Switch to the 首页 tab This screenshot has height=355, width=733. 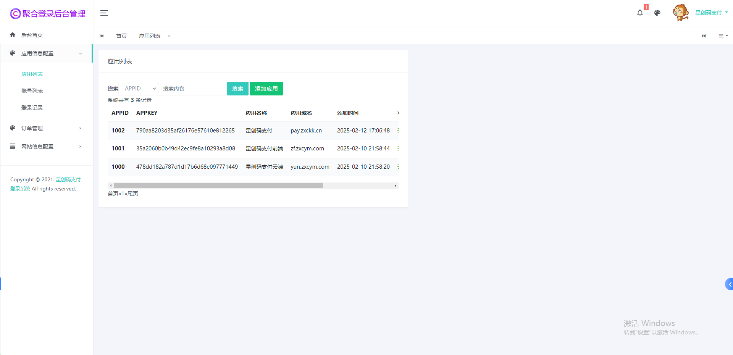[121, 36]
